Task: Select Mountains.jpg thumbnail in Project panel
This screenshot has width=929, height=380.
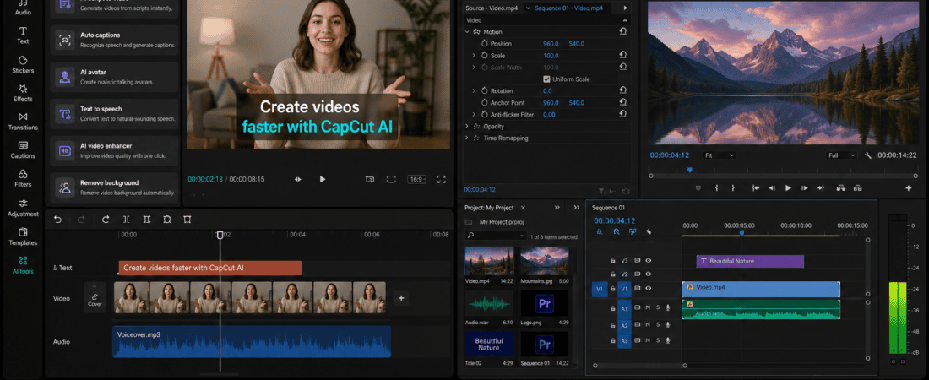Action: (x=545, y=262)
